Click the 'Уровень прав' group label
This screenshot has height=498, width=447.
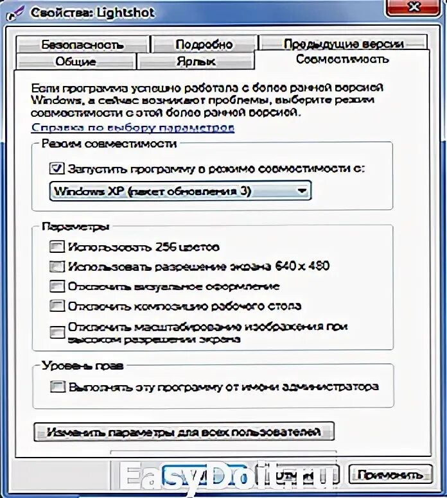point(83,366)
